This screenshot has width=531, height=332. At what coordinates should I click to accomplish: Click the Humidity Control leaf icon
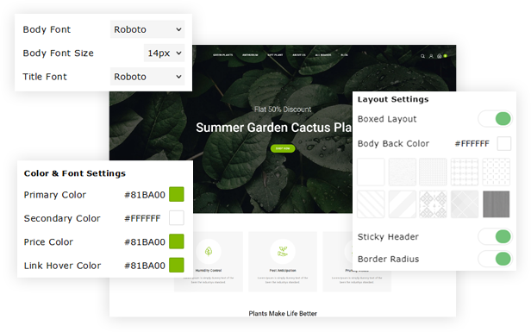coord(209,252)
